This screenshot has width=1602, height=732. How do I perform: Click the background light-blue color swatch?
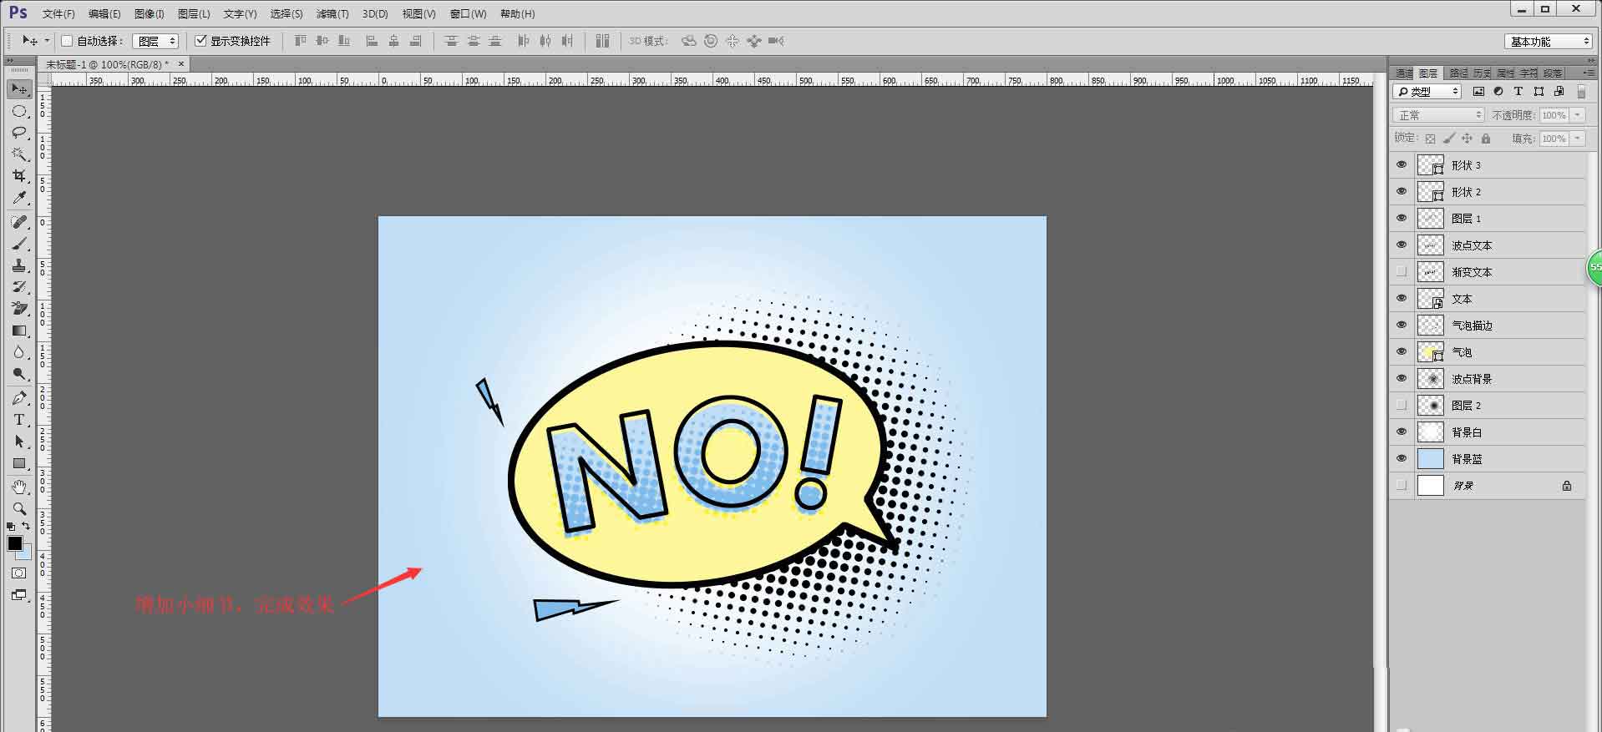tap(26, 553)
